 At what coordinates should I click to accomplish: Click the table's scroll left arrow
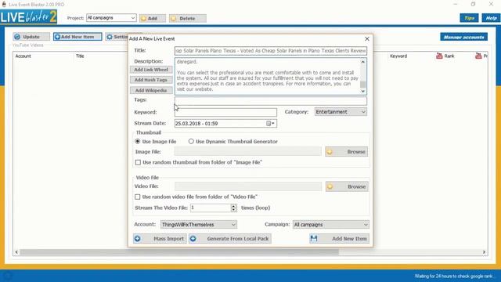point(16,252)
